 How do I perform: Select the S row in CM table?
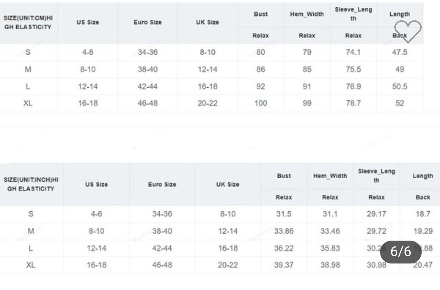pyautogui.click(x=211, y=52)
